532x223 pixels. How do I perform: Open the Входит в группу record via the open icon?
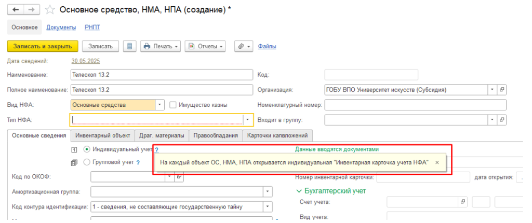coord(502,120)
